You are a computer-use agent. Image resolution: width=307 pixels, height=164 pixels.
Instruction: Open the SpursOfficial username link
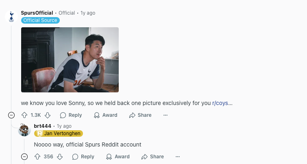click(x=37, y=13)
